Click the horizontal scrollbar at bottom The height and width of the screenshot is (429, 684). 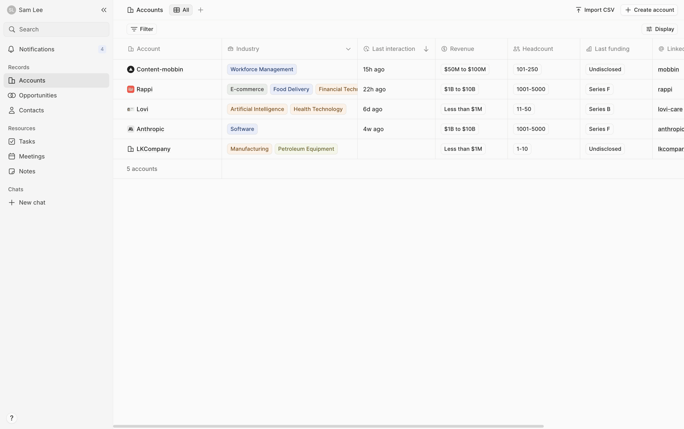328,426
